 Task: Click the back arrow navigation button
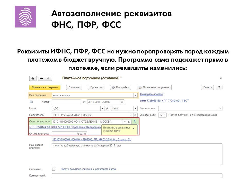41,78
